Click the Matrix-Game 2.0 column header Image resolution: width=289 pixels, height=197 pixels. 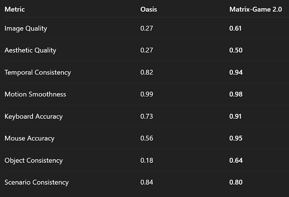256,9
